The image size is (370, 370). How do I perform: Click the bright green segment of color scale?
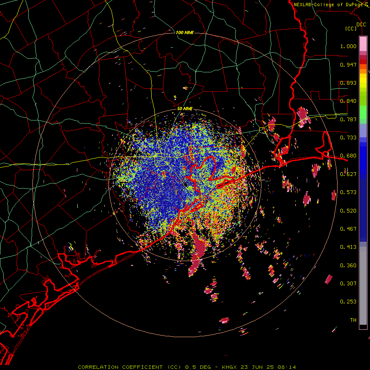(x=363, y=112)
